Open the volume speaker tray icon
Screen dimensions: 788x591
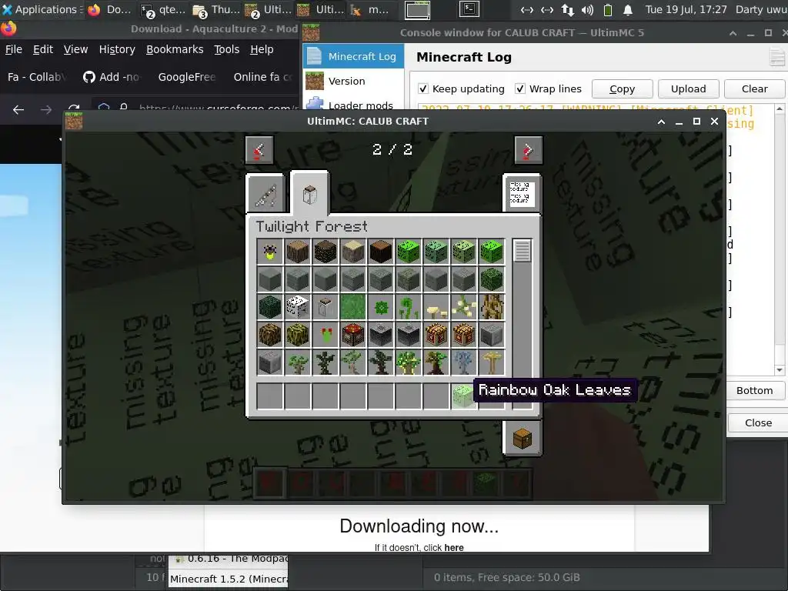587,9
